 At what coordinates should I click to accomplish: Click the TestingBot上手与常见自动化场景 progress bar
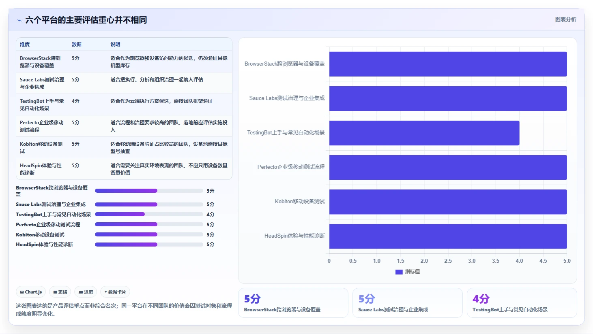tap(149, 214)
